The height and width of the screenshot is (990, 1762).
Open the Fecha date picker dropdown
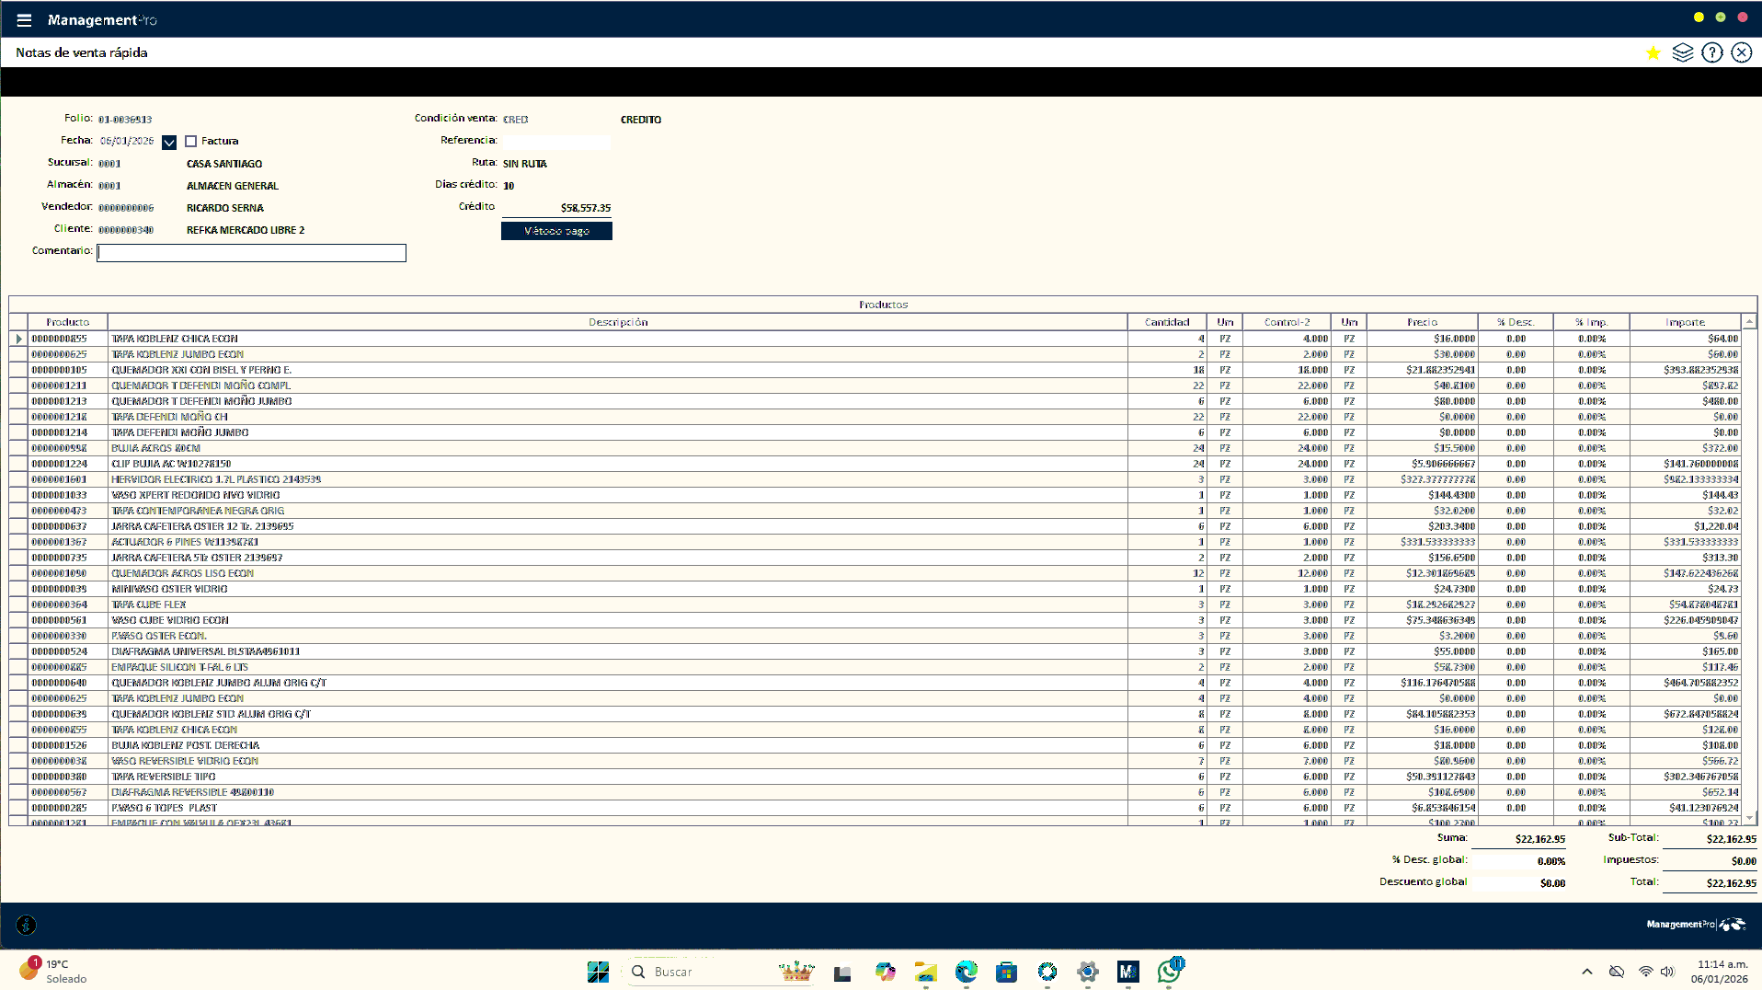coord(169,143)
